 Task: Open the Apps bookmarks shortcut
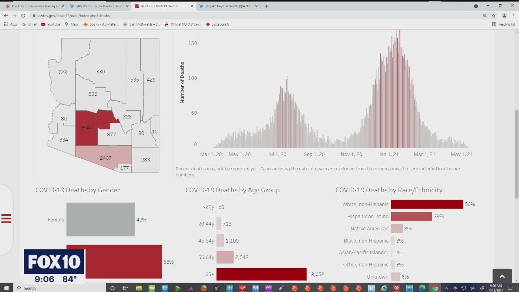[x=11, y=24]
